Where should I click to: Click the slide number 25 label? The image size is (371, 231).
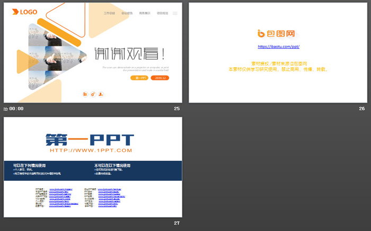(176, 108)
